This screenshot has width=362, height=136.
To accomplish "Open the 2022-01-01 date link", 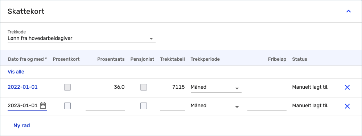I will 22,87.
